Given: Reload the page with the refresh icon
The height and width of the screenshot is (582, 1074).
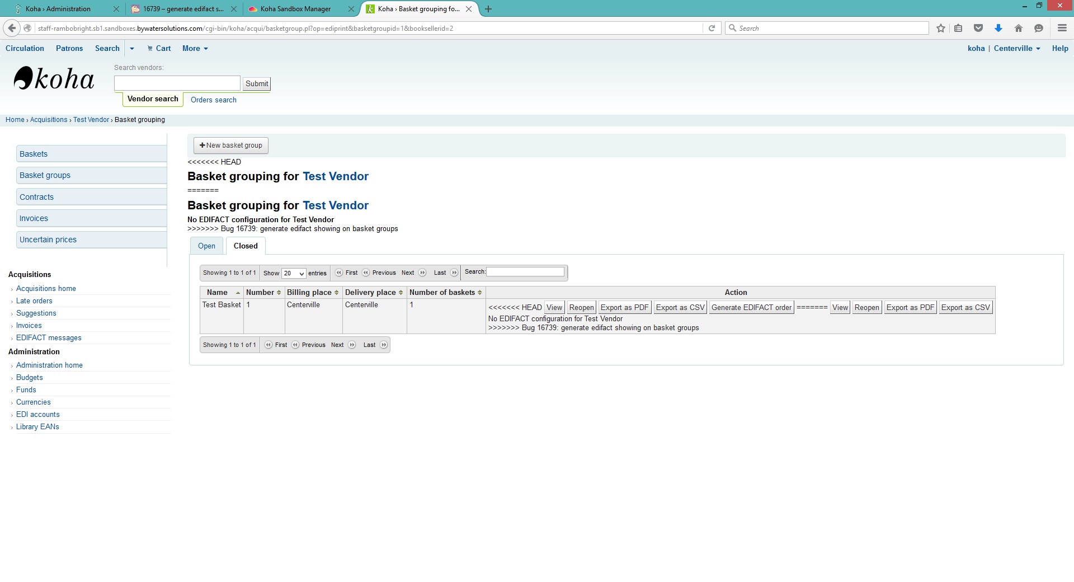Looking at the screenshot, I should tap(712, 28).
